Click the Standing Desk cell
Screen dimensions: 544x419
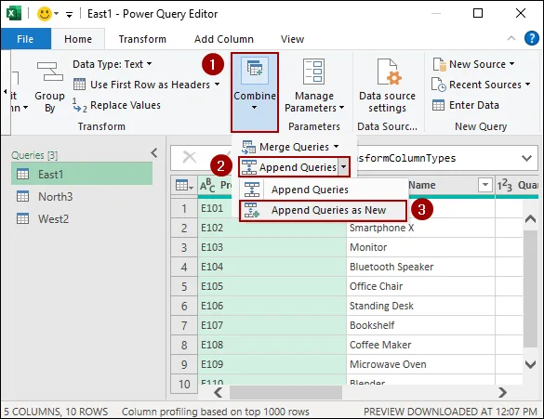pyautogui.click(x=420, y=306)
